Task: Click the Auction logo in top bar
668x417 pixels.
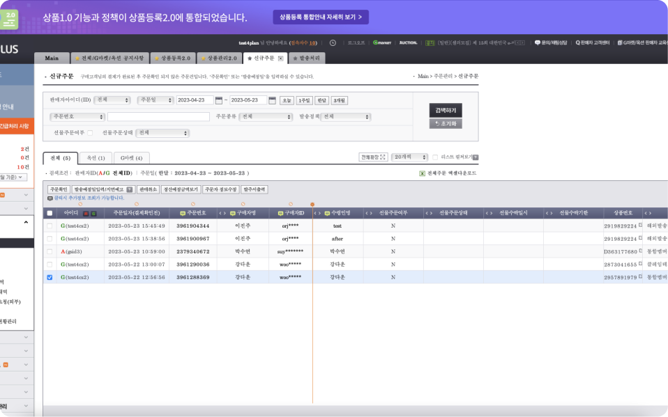Action: coord(409,42)
